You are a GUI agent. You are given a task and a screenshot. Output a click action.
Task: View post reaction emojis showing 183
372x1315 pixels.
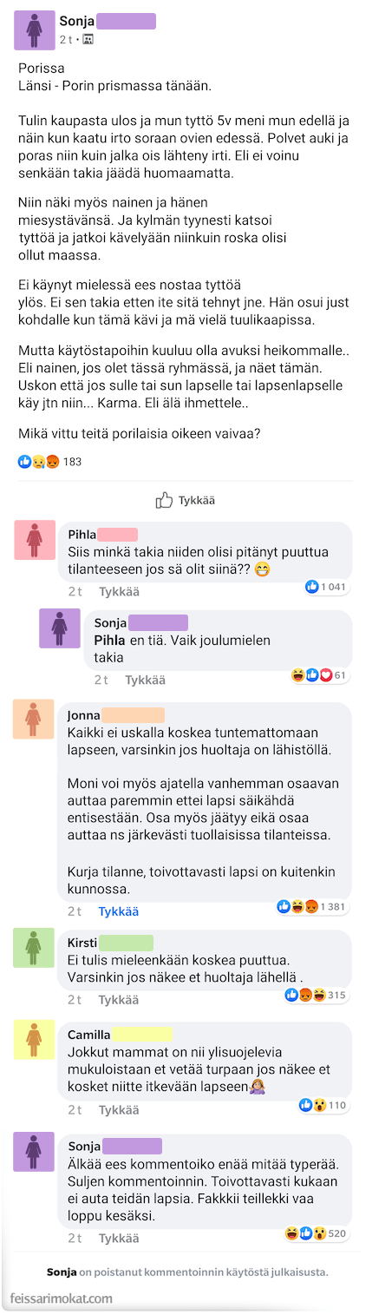pyautogui.click(x=49, y=461)
